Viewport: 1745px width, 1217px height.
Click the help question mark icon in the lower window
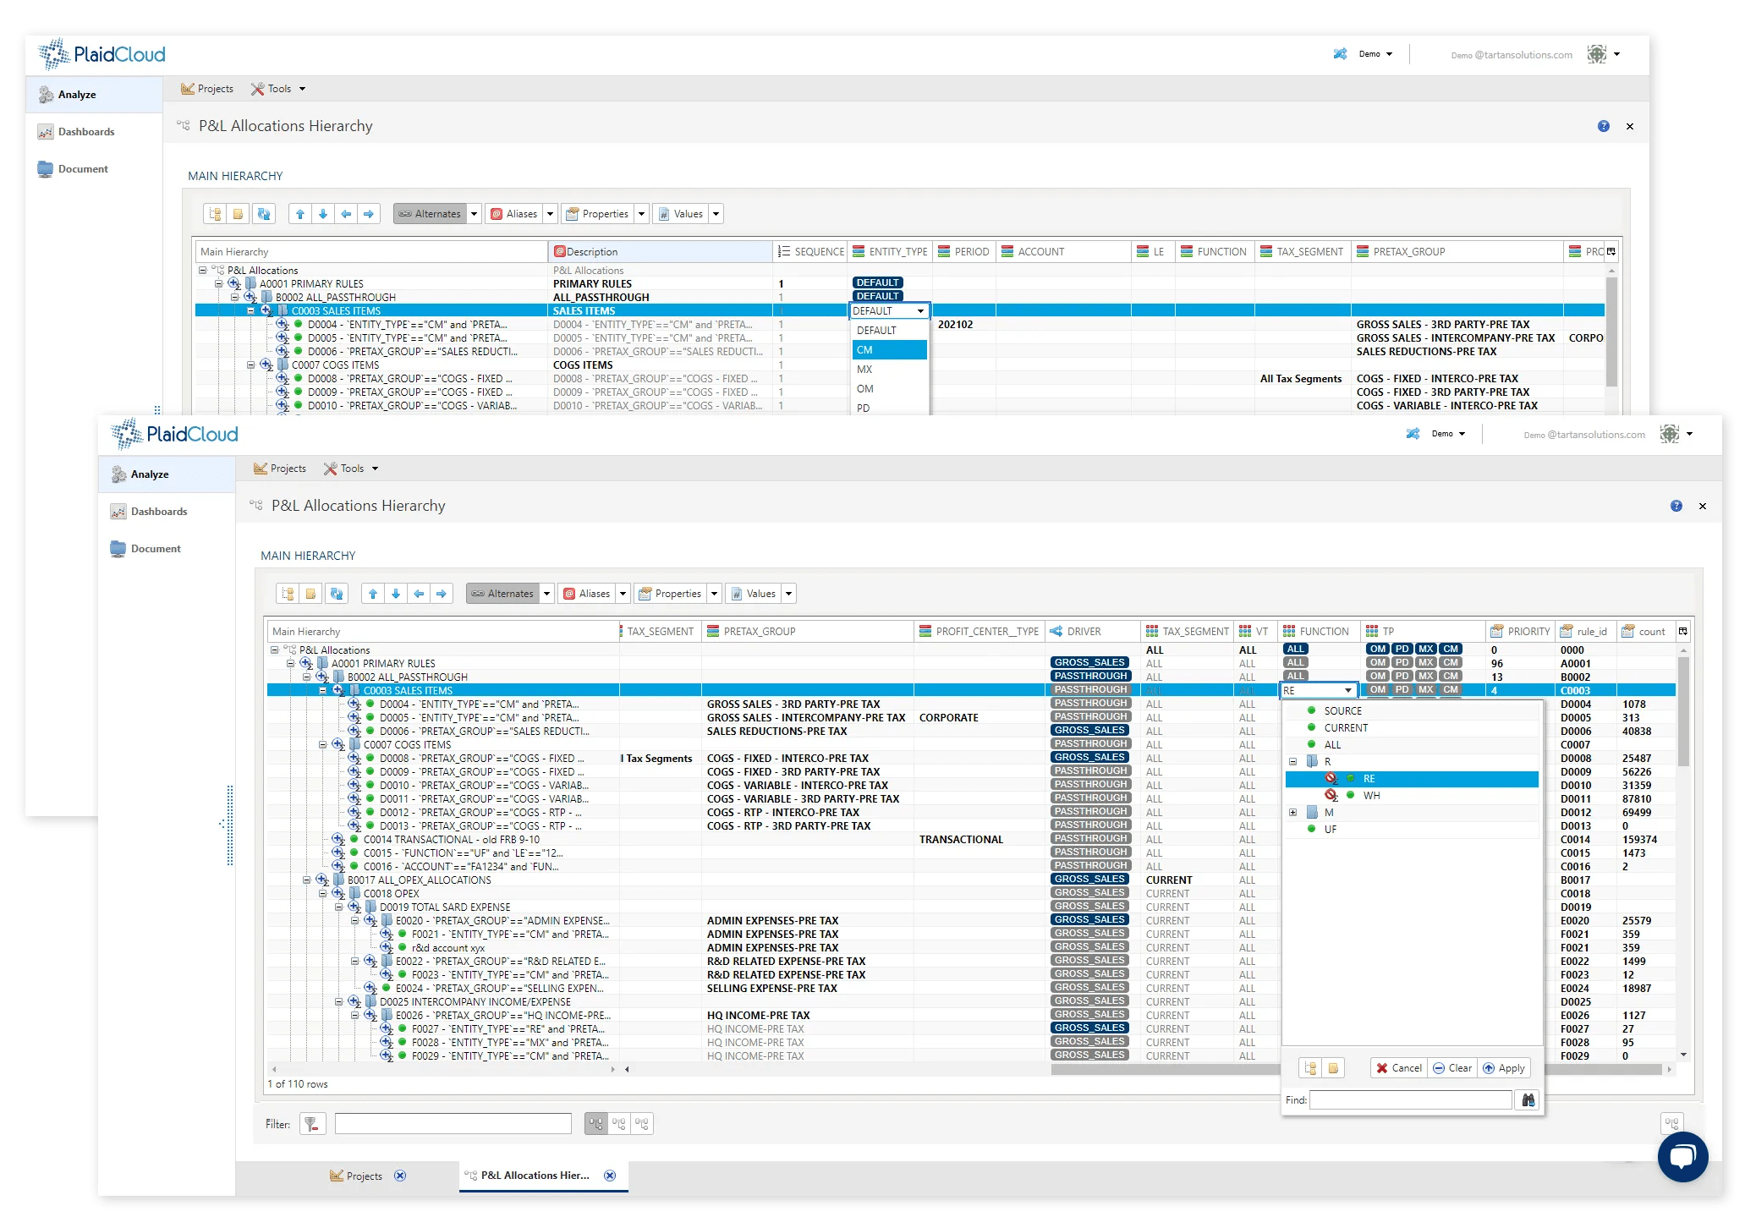tap(1676, 506)
